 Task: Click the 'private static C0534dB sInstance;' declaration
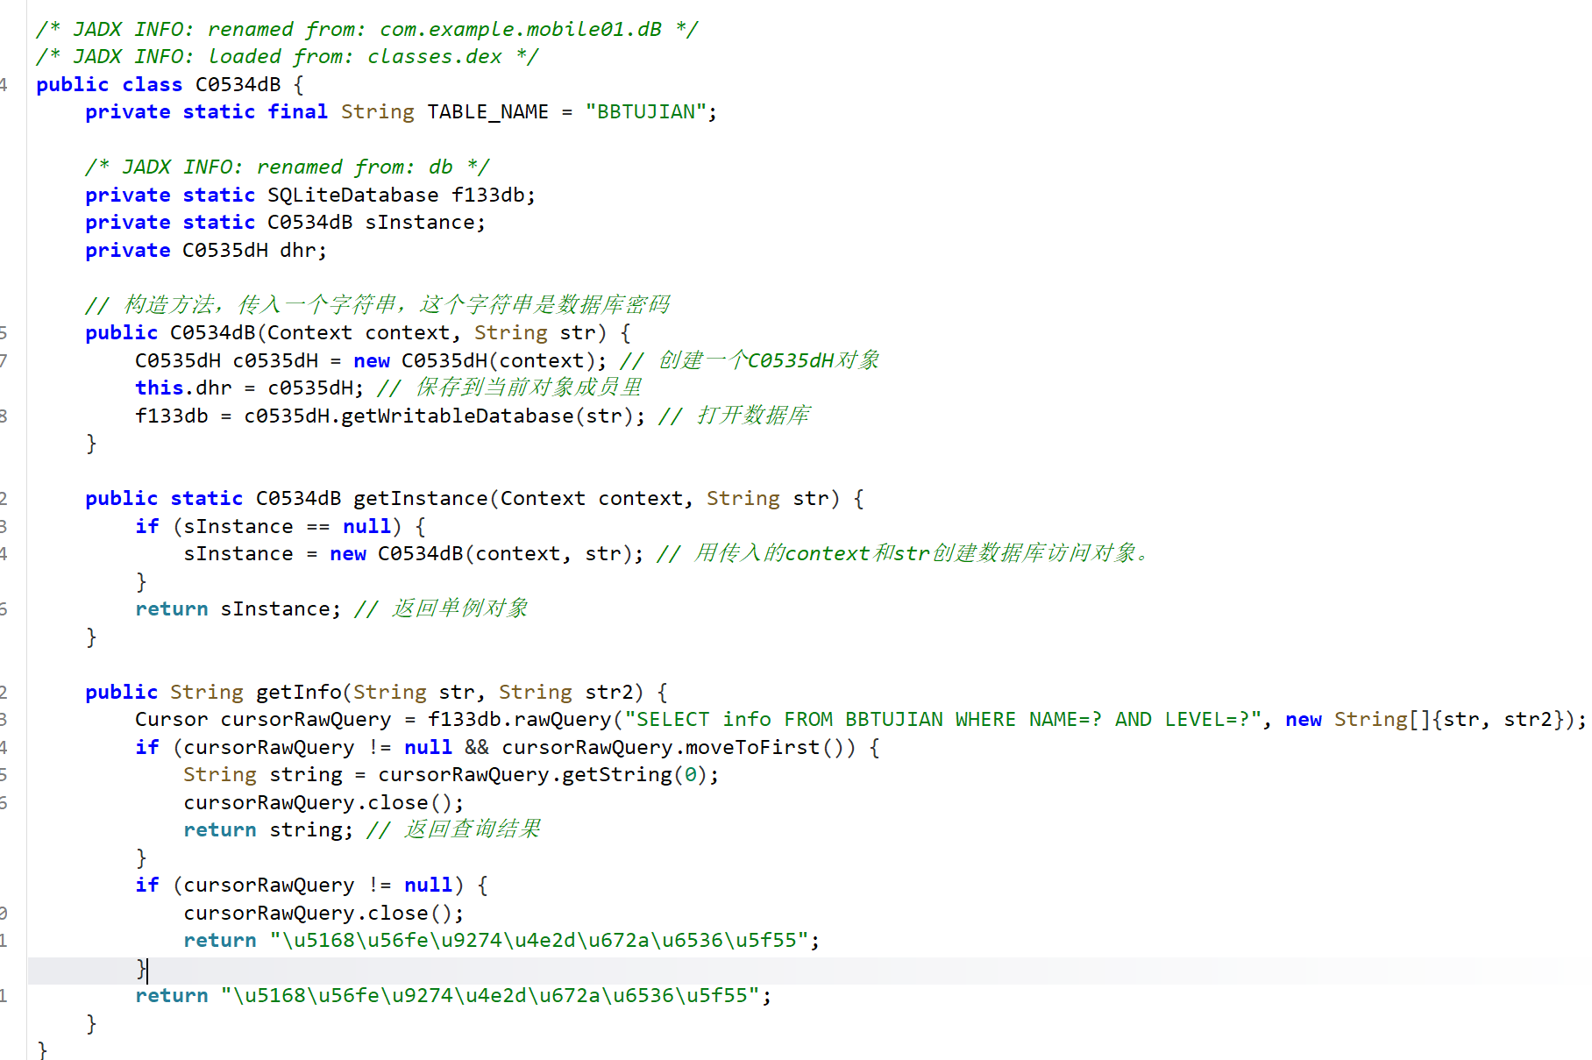pyautogui.click(x=285, y=223)
